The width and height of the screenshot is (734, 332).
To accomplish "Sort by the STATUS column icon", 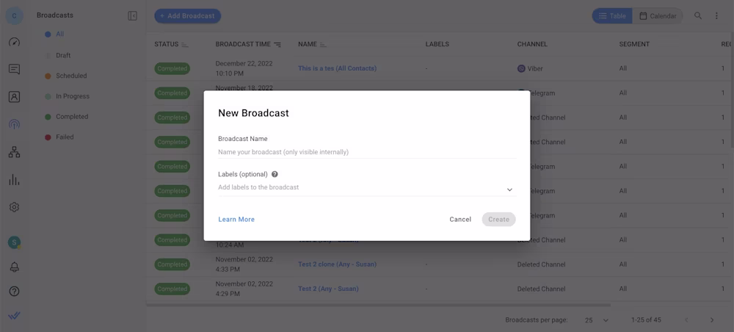I will [185, 45].
